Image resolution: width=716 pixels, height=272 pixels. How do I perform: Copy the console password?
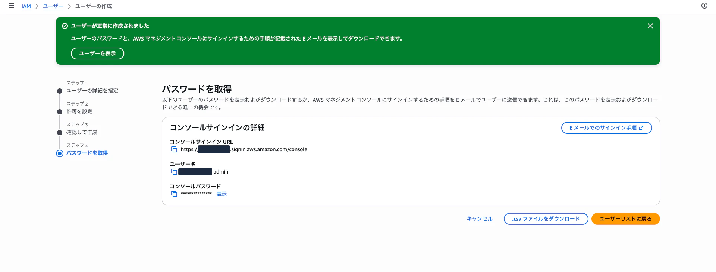174,194
